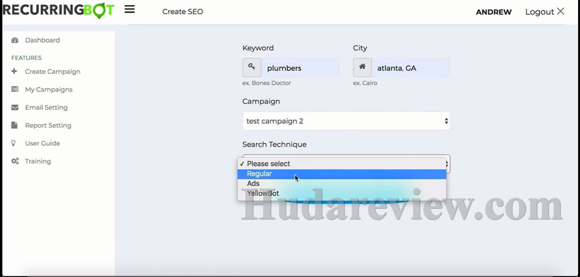Viewport: 580px width, 277px height.
Task: Click the ANDREW username
Action: click(x=494, y=12)
